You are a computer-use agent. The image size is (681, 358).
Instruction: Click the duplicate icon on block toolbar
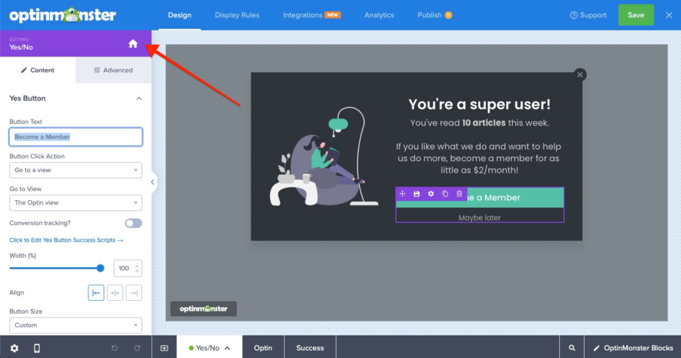click(446, 194)
